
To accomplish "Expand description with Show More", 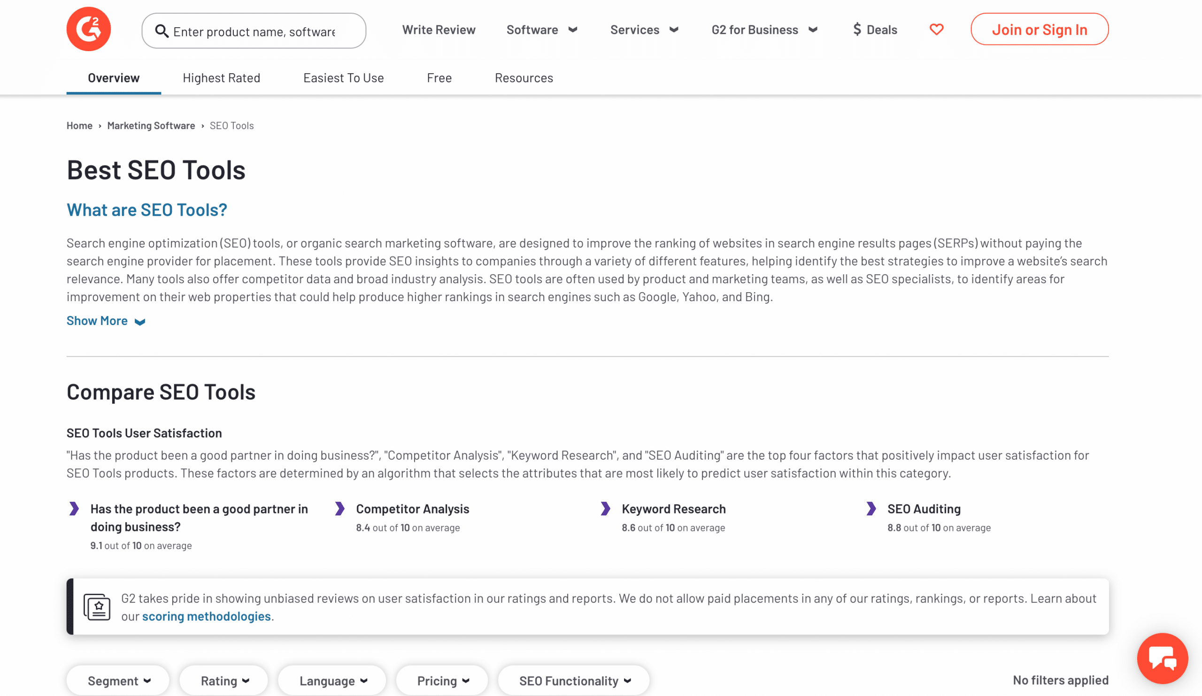I will click(x=106, y=321).
